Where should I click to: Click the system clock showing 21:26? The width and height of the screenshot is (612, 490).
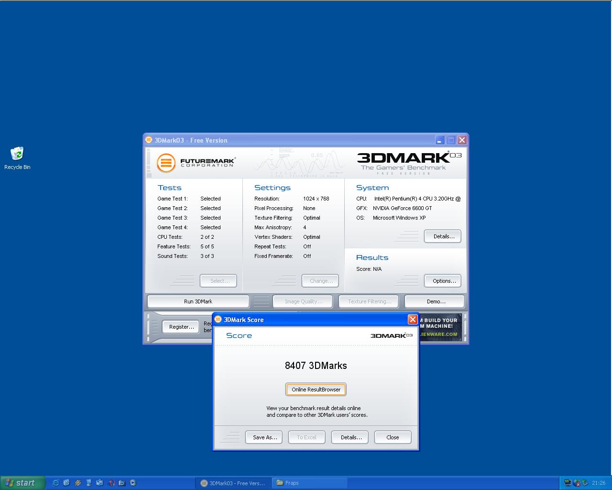599,483
